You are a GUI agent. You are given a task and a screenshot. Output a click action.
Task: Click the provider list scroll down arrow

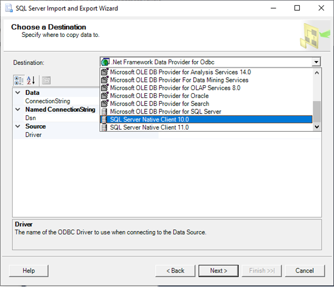[x=317, y=127]
